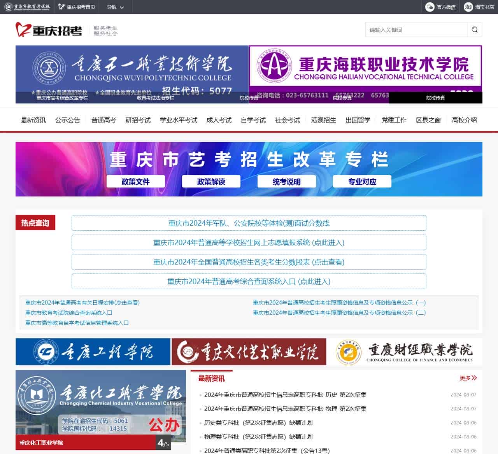Click the 专业对应 button on art banner
The width and height of the screenshot is (498, 454).
click(x=362, y=182)
